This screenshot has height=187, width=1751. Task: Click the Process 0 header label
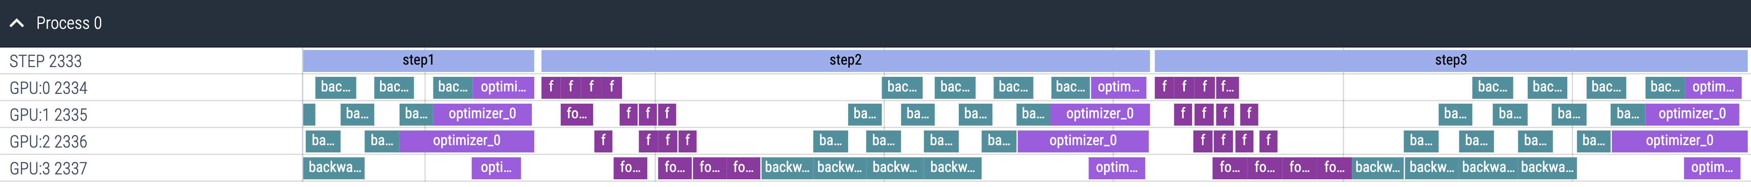(69, 23)
